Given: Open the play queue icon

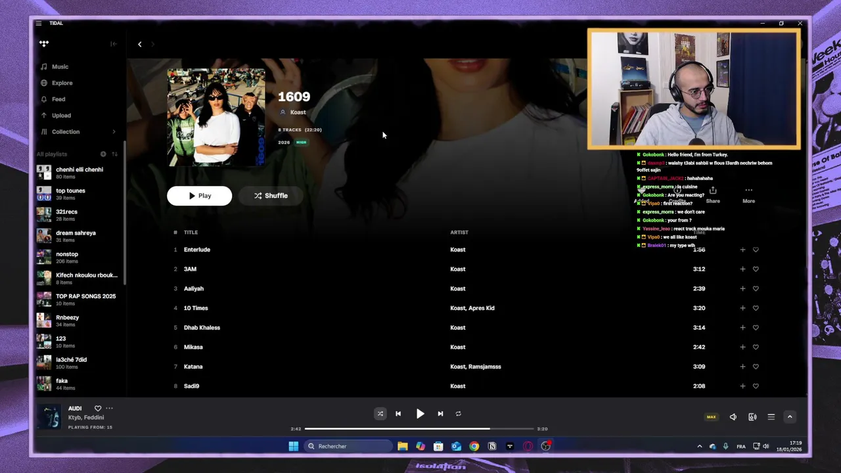Looking at the screenshot, I should pos(771,417).
